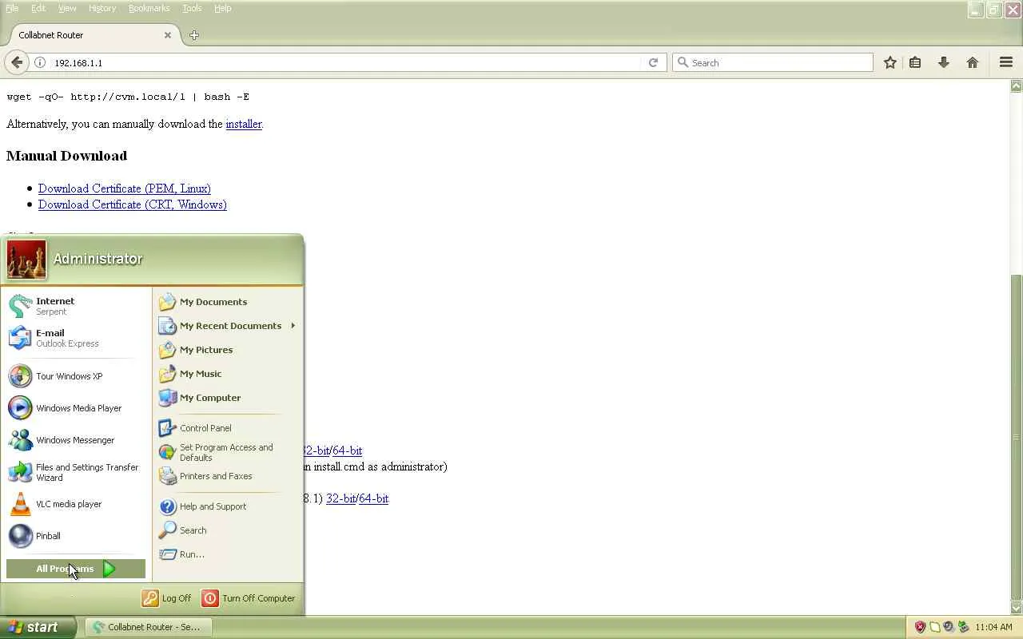Start the Pinball game
Viewport: 1023px width, 639px height.
pos(76,536)
